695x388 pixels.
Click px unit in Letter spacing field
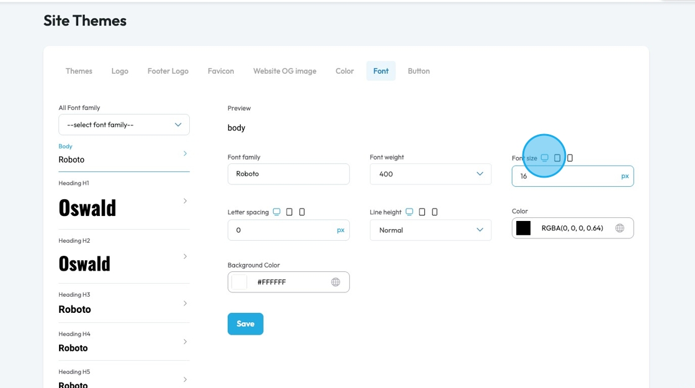341,230
